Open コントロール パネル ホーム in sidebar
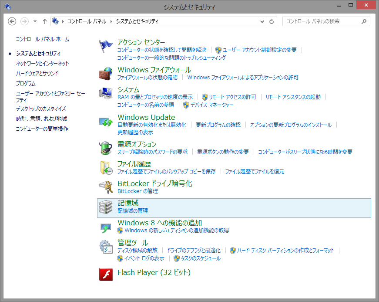Image resolution: width=379 pixels, height=302 pixels. pyautogui.click(x=43, y=39)
